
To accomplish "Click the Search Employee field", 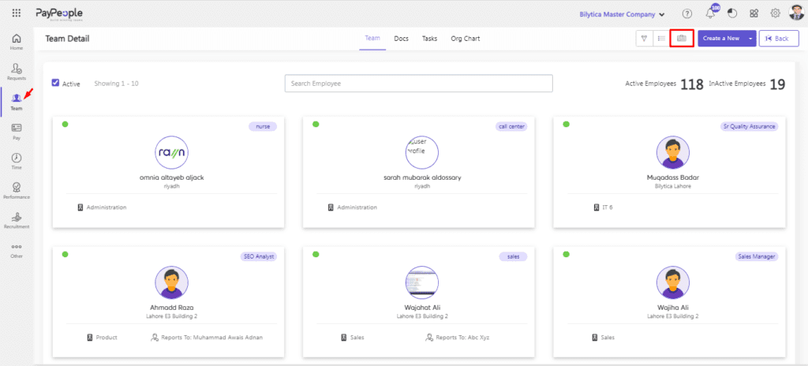I will click(418, 83).
